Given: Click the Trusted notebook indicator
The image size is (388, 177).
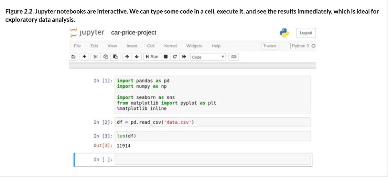Looking at the screenshot, I should (x=270, y=46).
